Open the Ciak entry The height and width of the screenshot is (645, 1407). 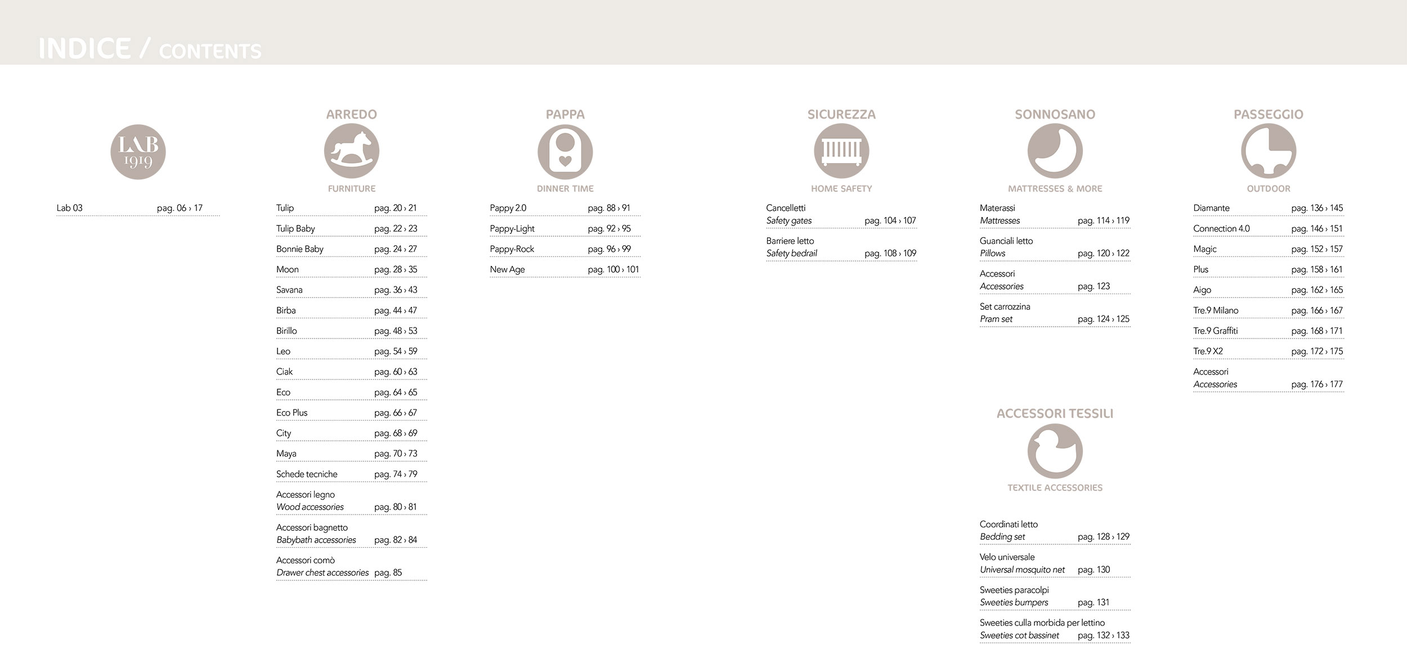[x=351, y=372]
